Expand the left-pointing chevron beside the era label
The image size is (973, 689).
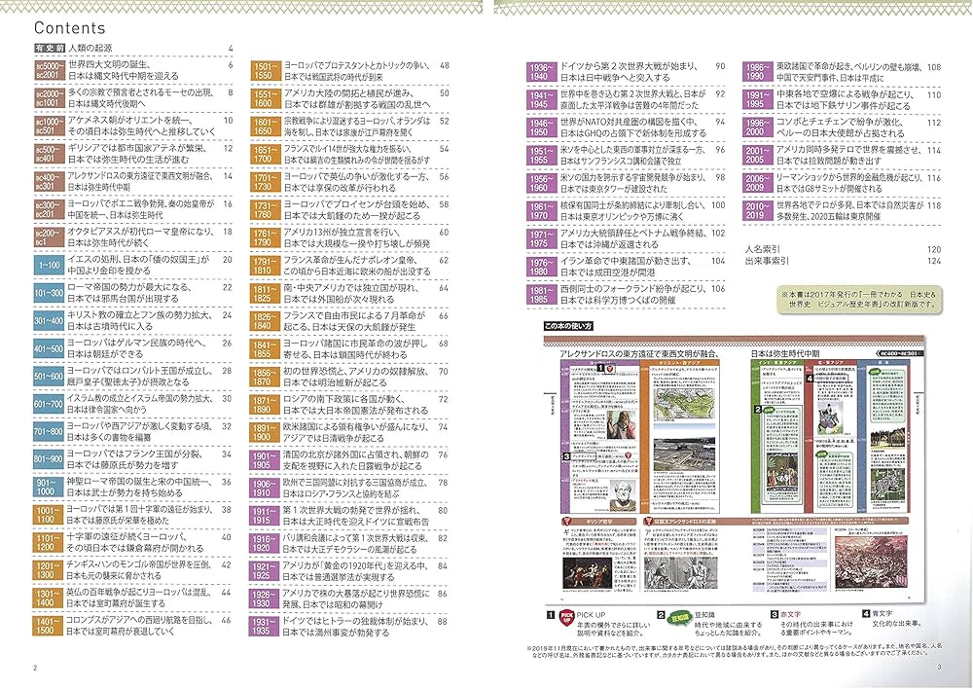878,351
